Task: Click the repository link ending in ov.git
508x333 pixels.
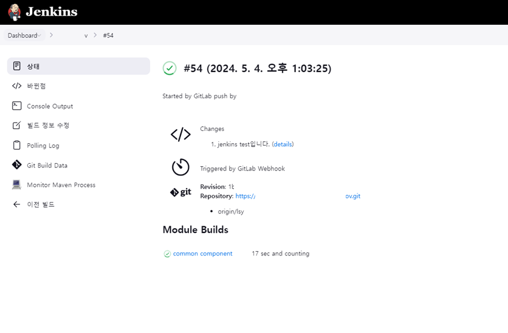Action: click(x=353, y=196)
